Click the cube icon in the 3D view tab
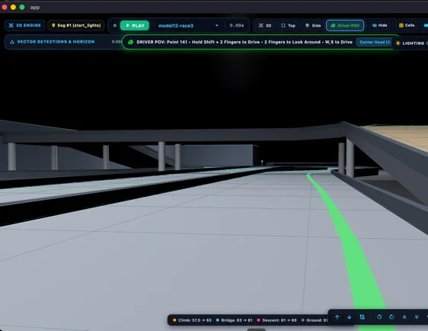This screenshot has width=428, height=331. 261,25
